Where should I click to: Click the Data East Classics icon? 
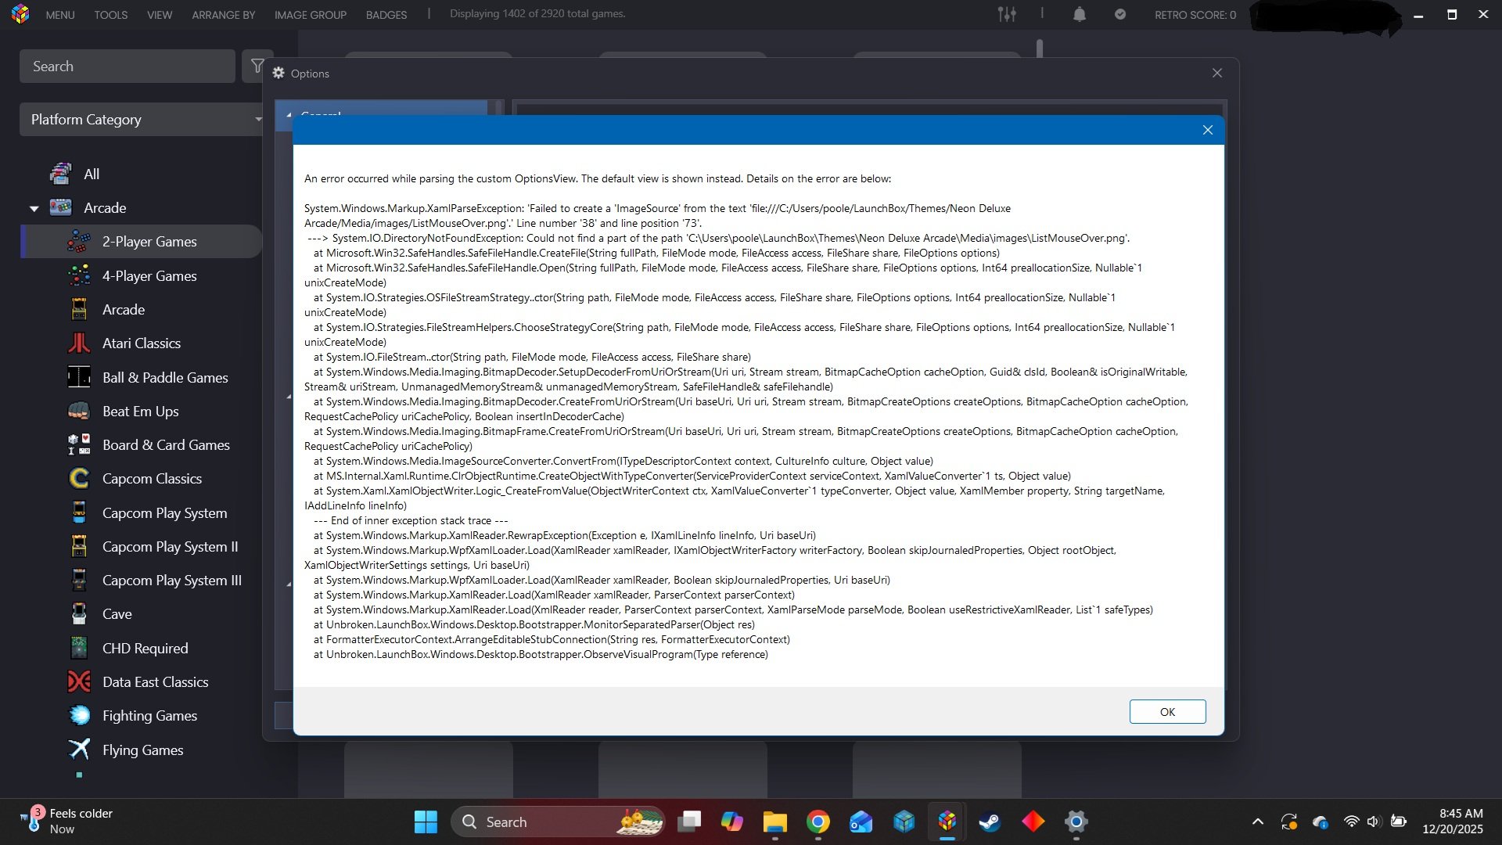tap(79, 682)
